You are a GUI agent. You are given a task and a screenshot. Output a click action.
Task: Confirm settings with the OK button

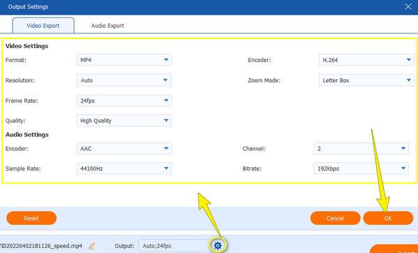388,218
